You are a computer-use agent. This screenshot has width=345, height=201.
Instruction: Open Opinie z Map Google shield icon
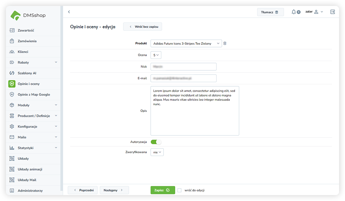(12, 94)
